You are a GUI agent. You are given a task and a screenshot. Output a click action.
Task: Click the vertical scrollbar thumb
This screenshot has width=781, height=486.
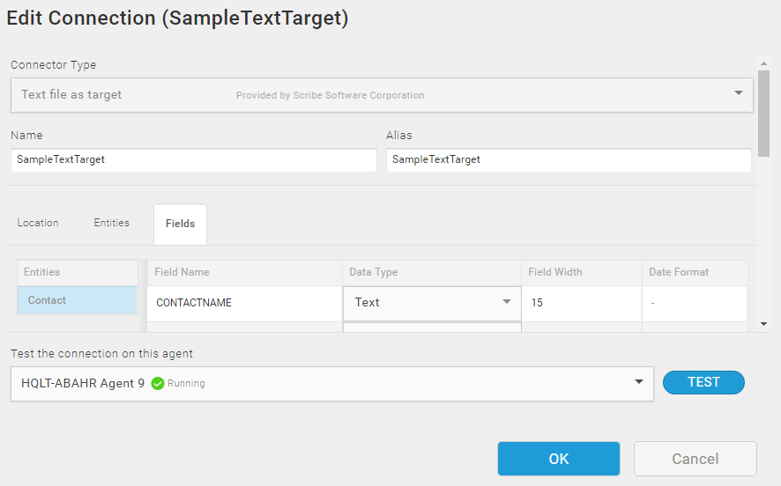coord(763,114)
